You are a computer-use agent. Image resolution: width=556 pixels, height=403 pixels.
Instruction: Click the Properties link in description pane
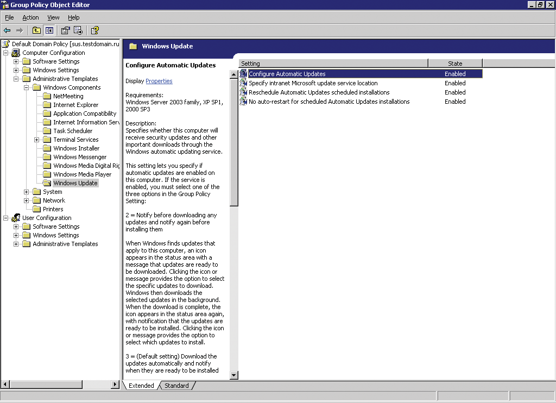(159, 81)
